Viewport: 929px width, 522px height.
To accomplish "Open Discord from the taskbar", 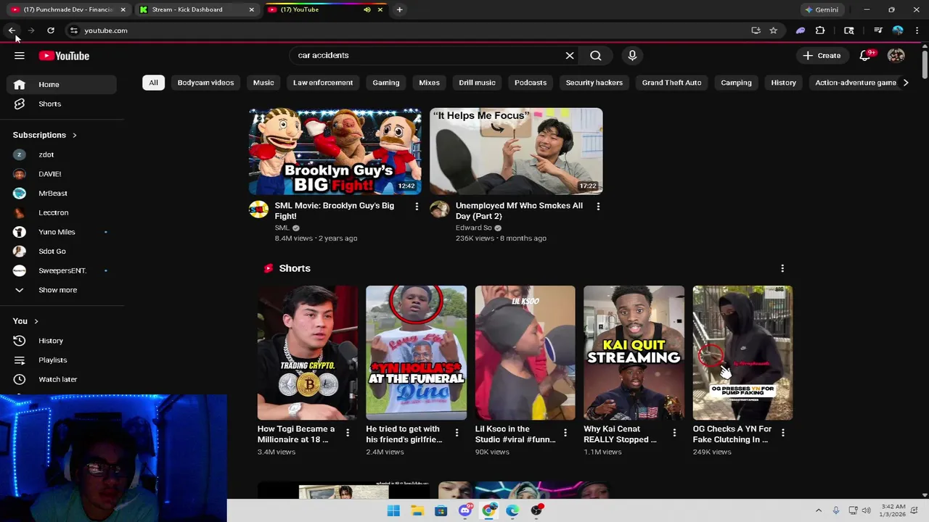I will pyautogui.click(x=465, y=510).
